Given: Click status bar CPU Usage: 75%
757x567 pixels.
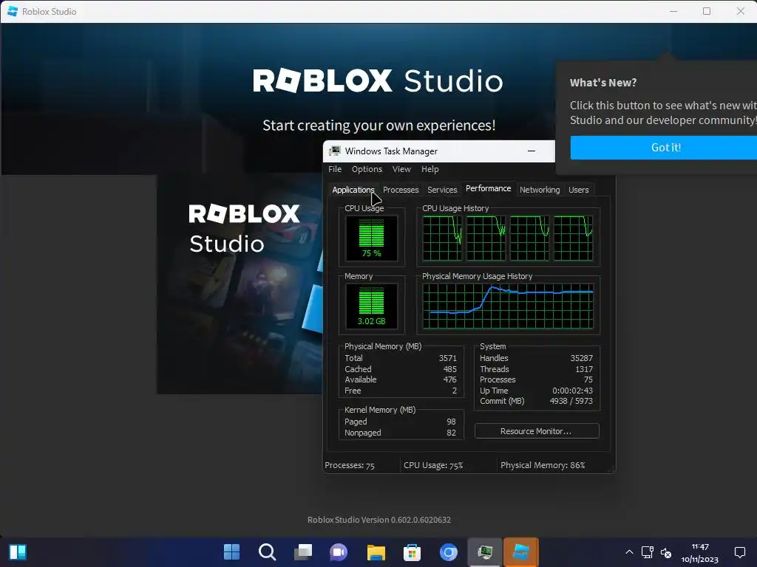Looking at the screenshot, I should [x=433, y=465].
